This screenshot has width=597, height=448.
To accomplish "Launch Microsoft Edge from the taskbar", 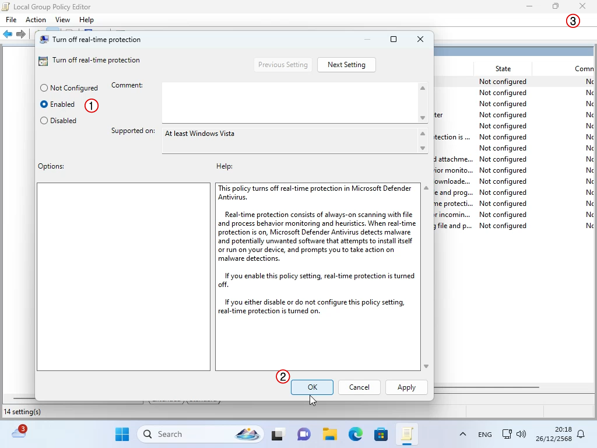I will 356,434.
